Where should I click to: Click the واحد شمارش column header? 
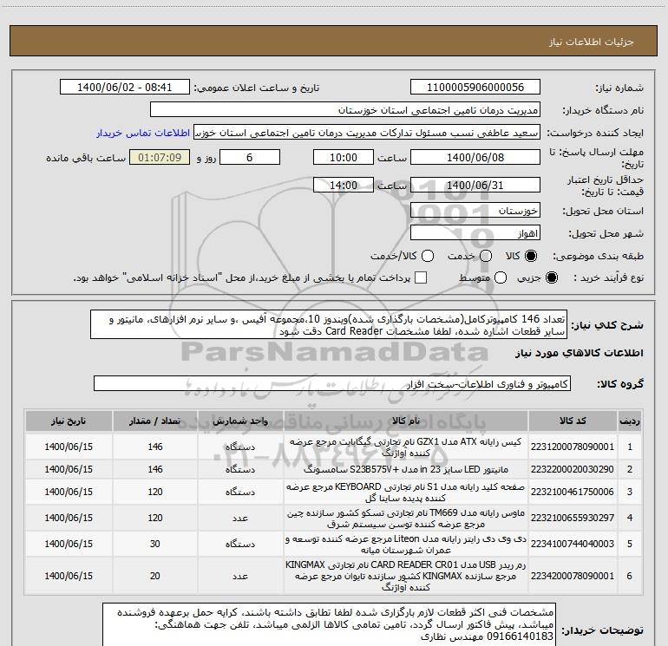coord(240,421)
